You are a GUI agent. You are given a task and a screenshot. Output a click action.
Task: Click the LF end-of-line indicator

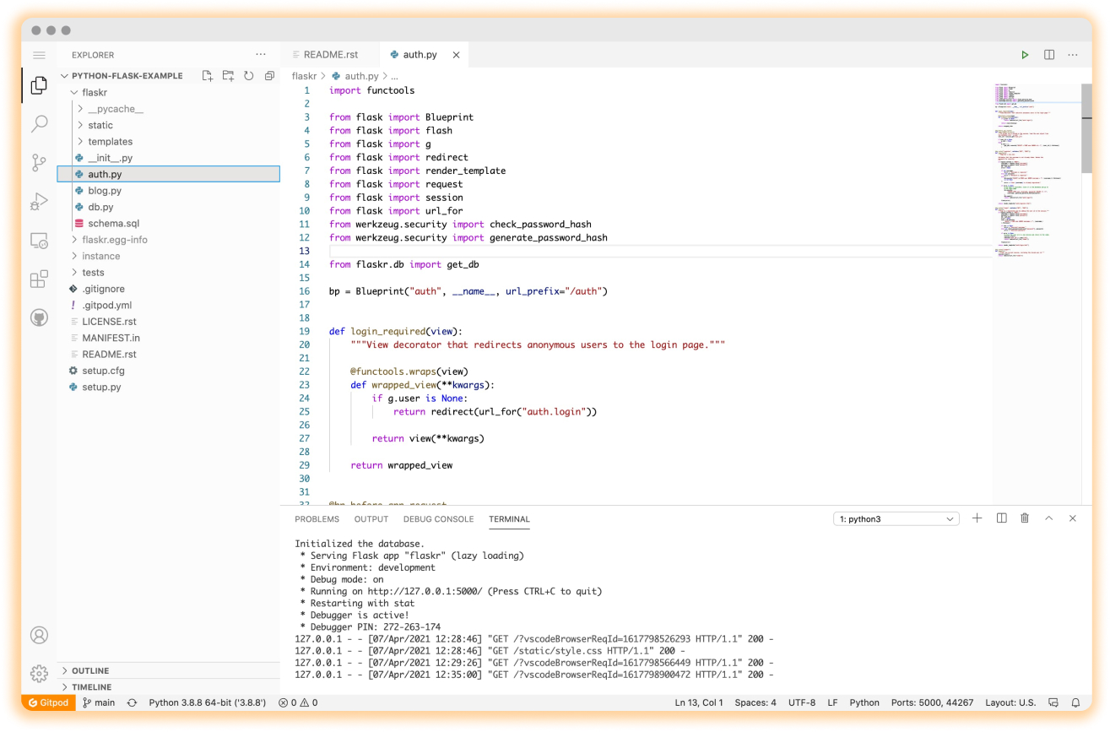[832, 702]
